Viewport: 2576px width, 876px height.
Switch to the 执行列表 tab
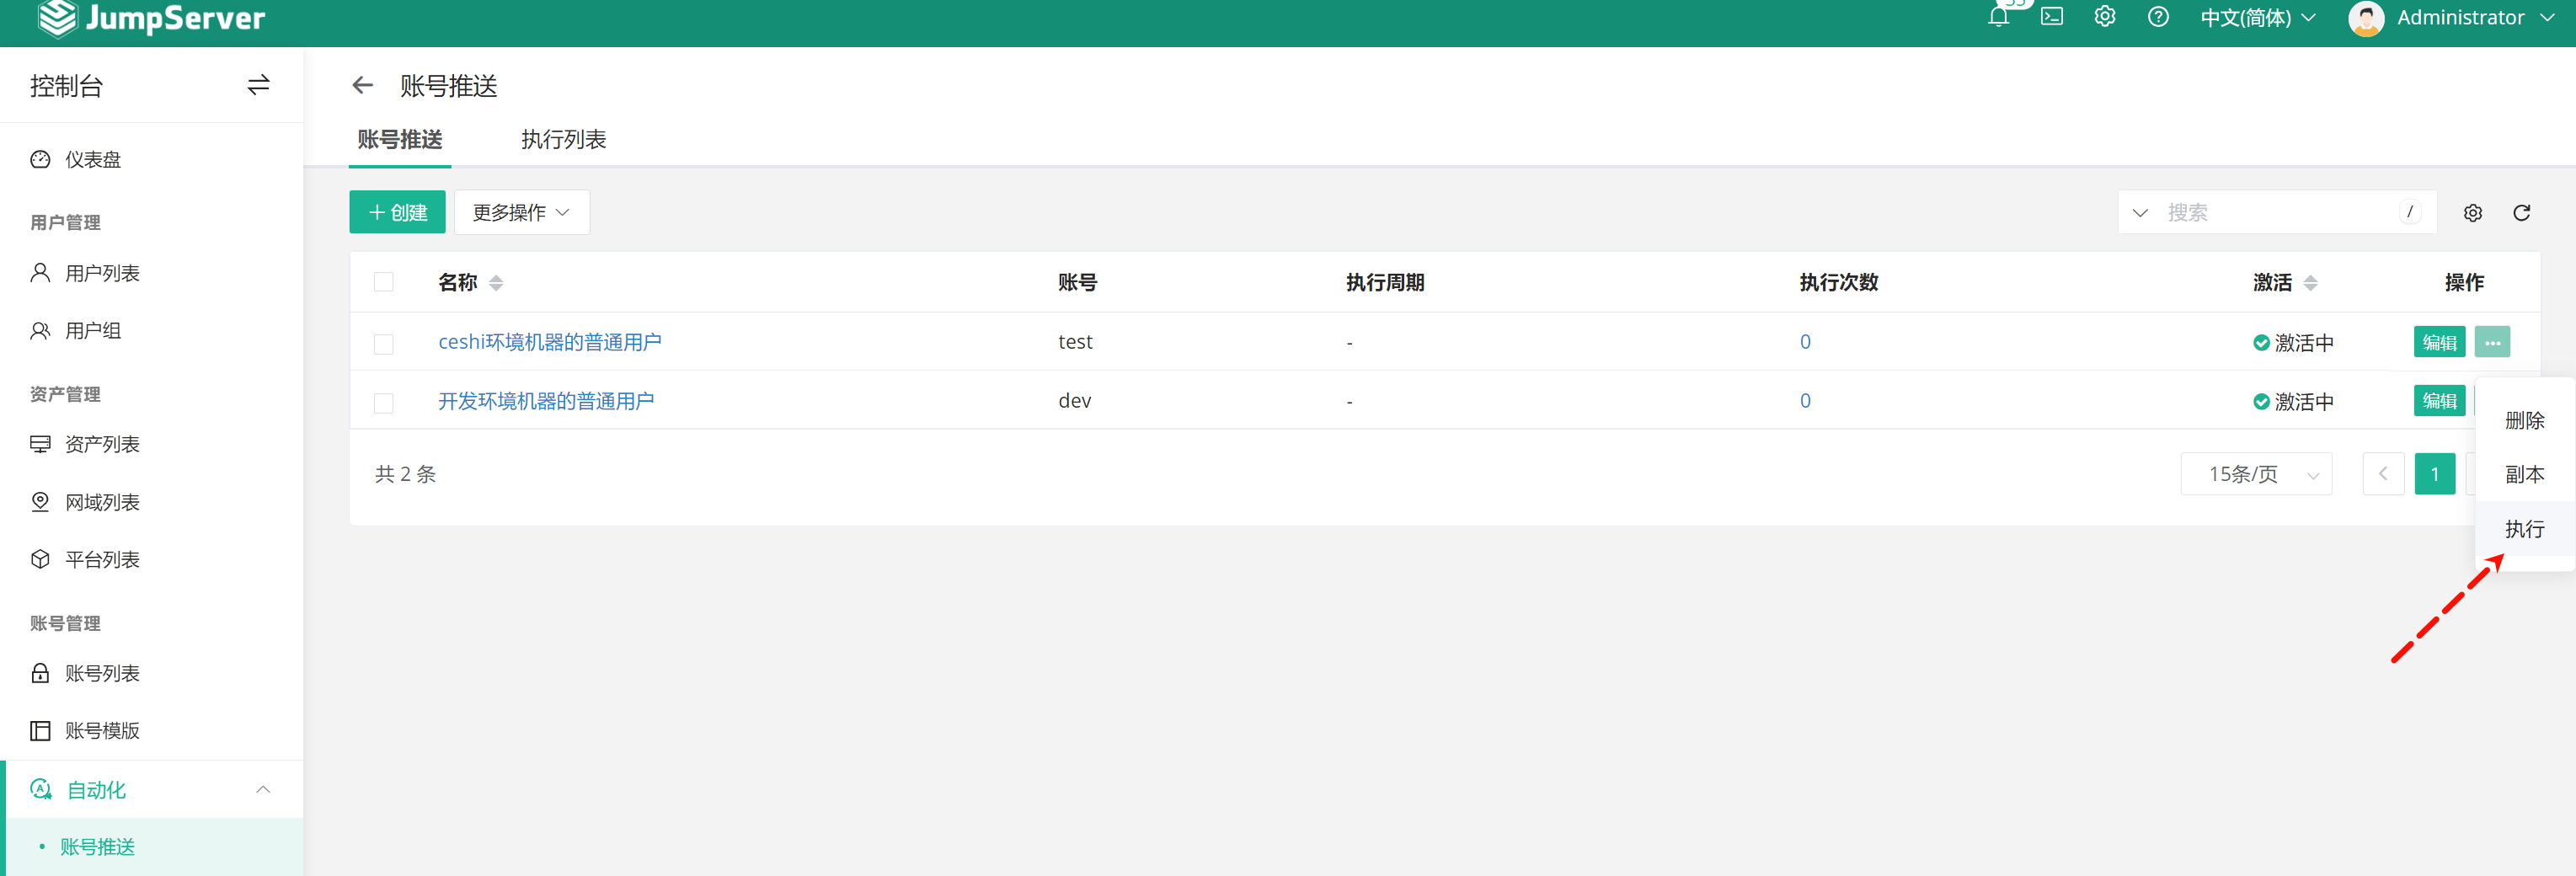tap(563, 140)
